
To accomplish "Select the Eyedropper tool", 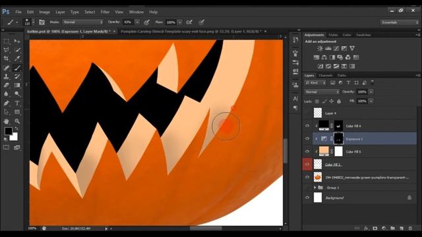I will click(x=17, y=59).
